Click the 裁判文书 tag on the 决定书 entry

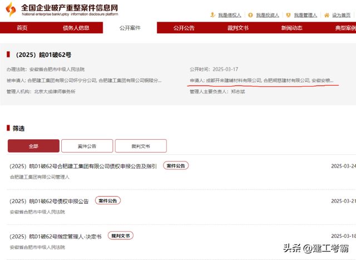tap(121, 236)
